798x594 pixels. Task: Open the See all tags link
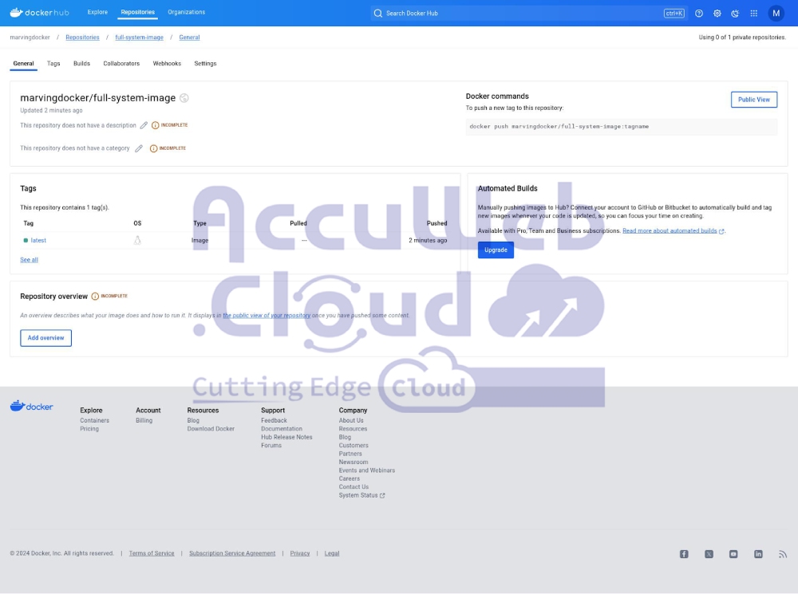coord(29,260)
